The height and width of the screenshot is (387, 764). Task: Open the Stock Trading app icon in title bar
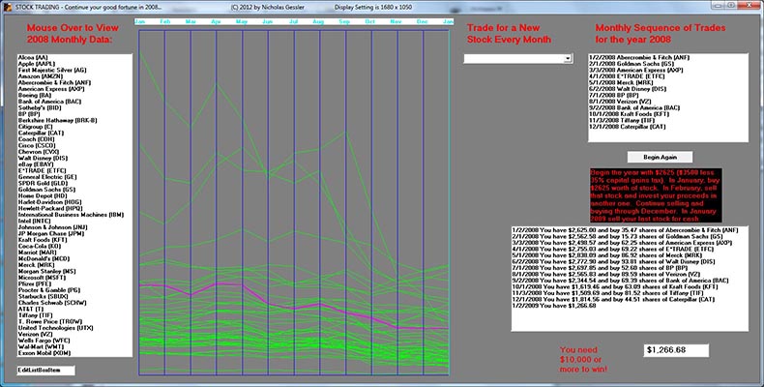[x=7, y=7]
